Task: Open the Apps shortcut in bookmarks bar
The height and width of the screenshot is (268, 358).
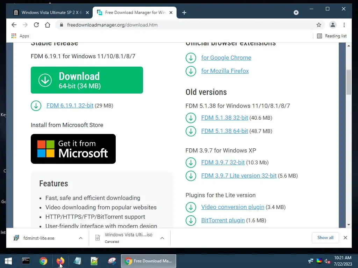Action: 20,36
